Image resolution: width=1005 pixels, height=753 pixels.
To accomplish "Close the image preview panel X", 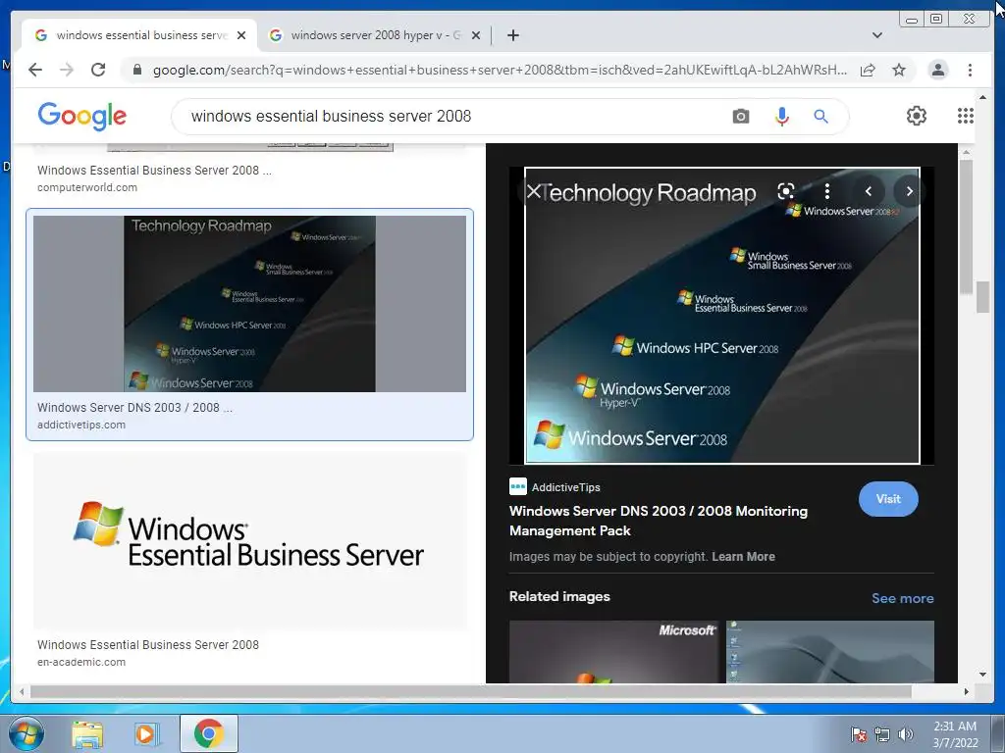I will 533,191.
